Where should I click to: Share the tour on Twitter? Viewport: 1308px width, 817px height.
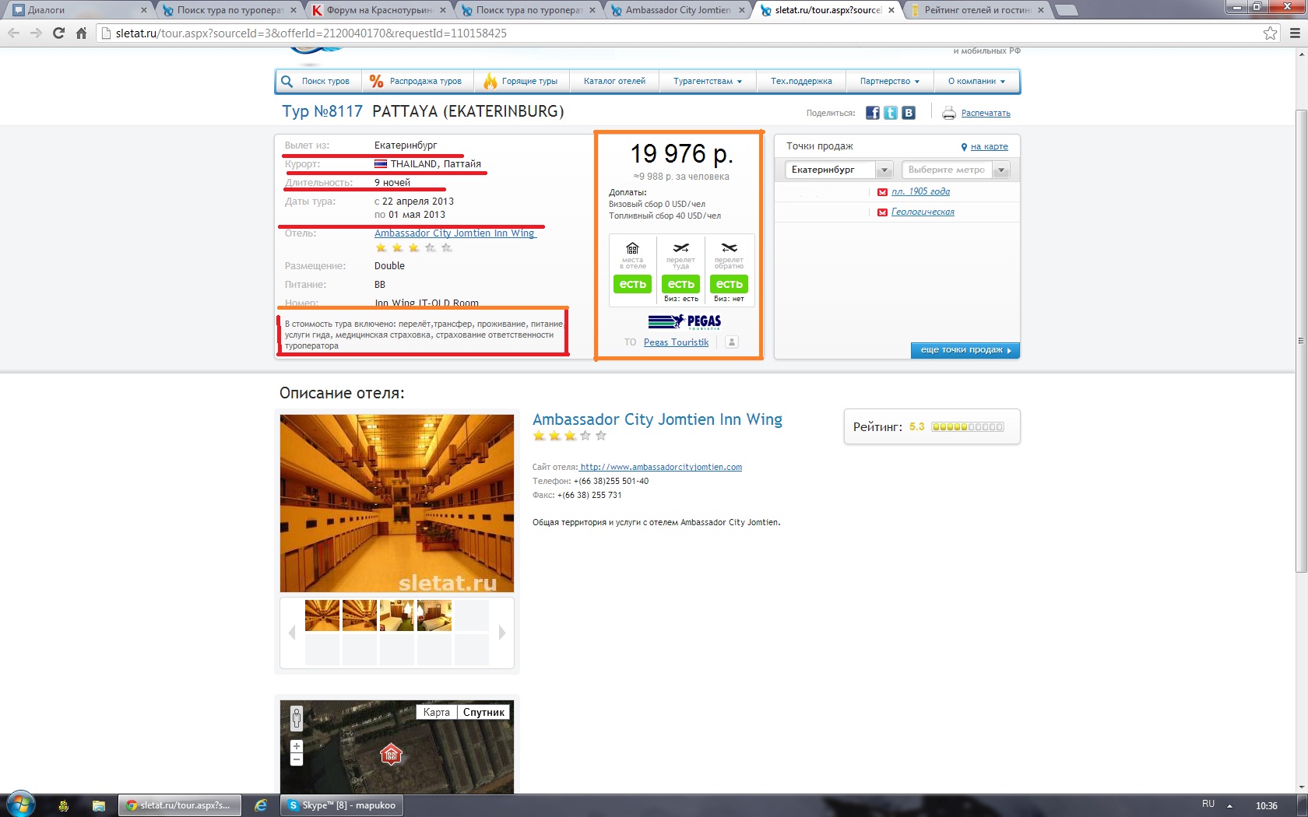(x=891, y=113)
